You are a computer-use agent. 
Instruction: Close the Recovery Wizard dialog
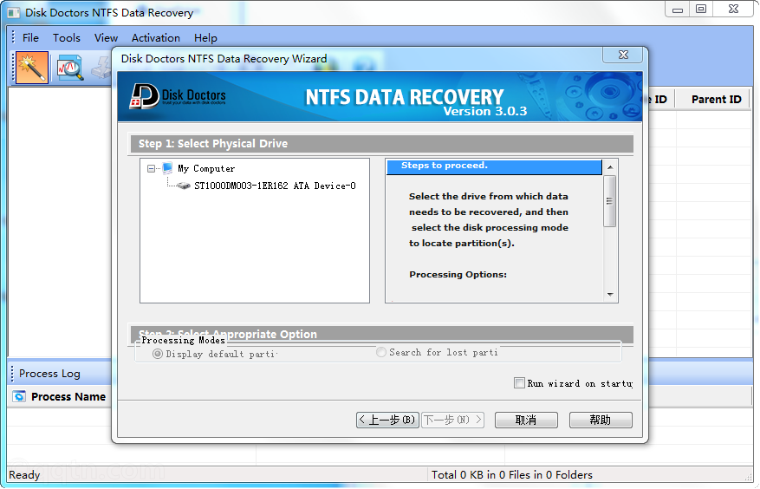[623, 55]
